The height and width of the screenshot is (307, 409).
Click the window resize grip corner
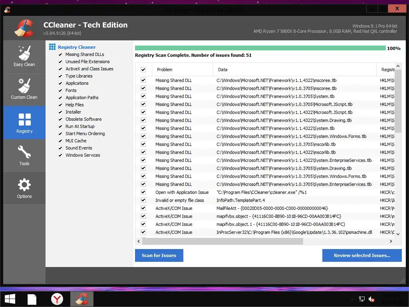click(403, 281)
